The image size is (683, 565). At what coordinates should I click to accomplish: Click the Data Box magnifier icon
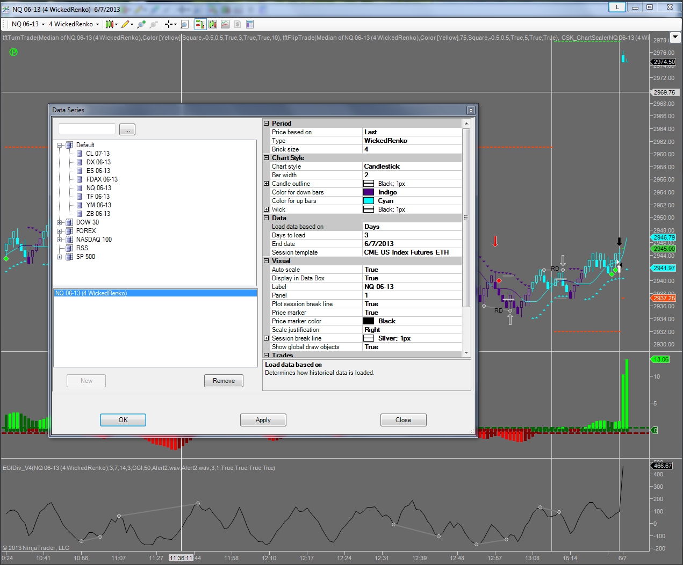click(x=184, y=24)
